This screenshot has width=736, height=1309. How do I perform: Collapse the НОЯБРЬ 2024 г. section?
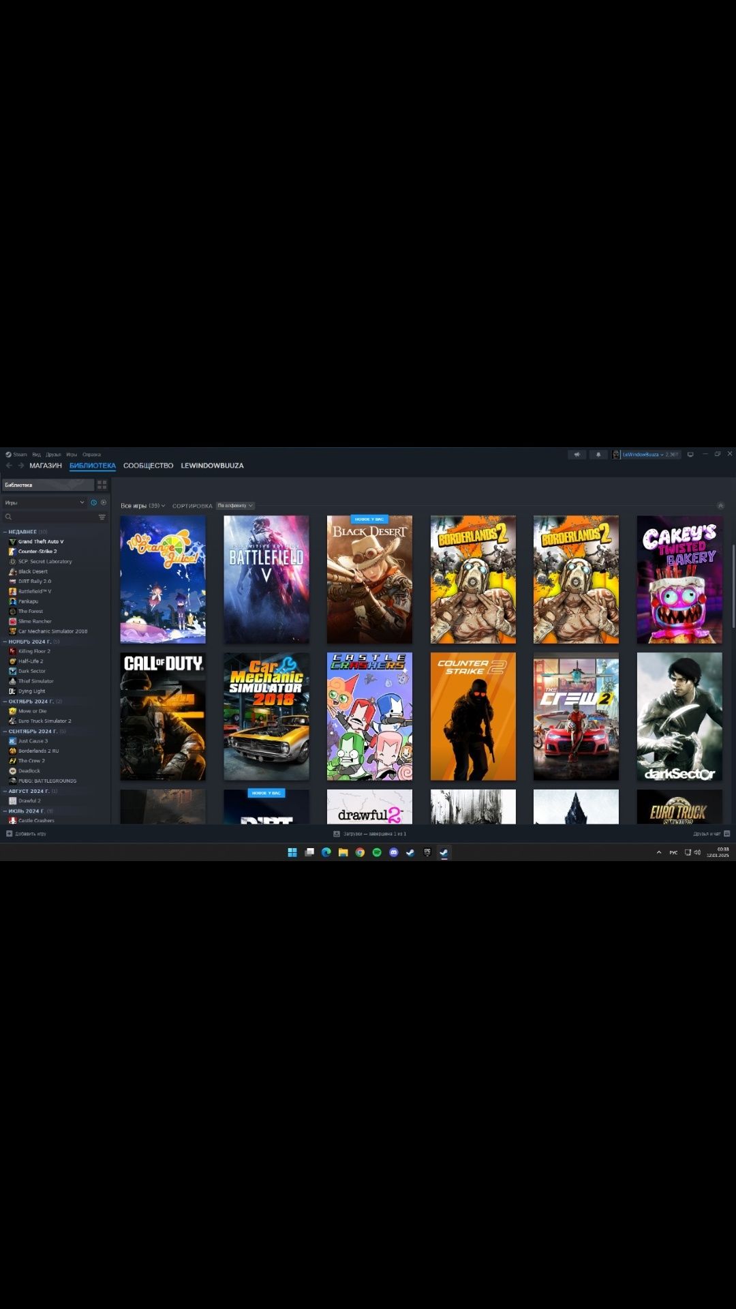coord(5,642)
